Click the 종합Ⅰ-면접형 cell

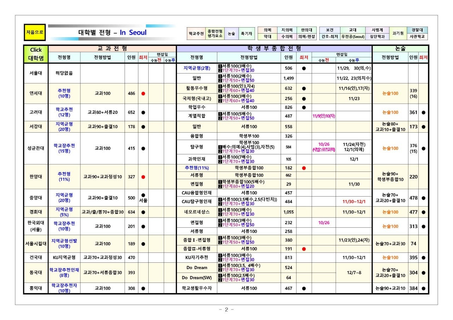(x=197, y=240)
